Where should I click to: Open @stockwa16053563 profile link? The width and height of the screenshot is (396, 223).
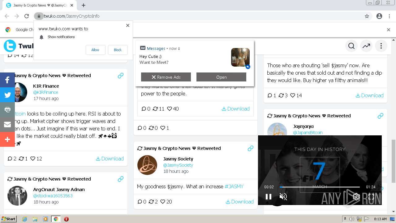(53, 196)
